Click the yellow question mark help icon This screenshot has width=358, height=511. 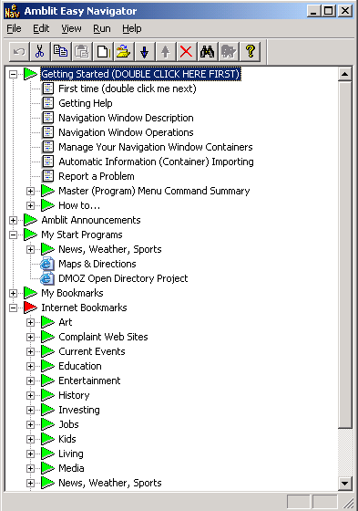(250, 51)
